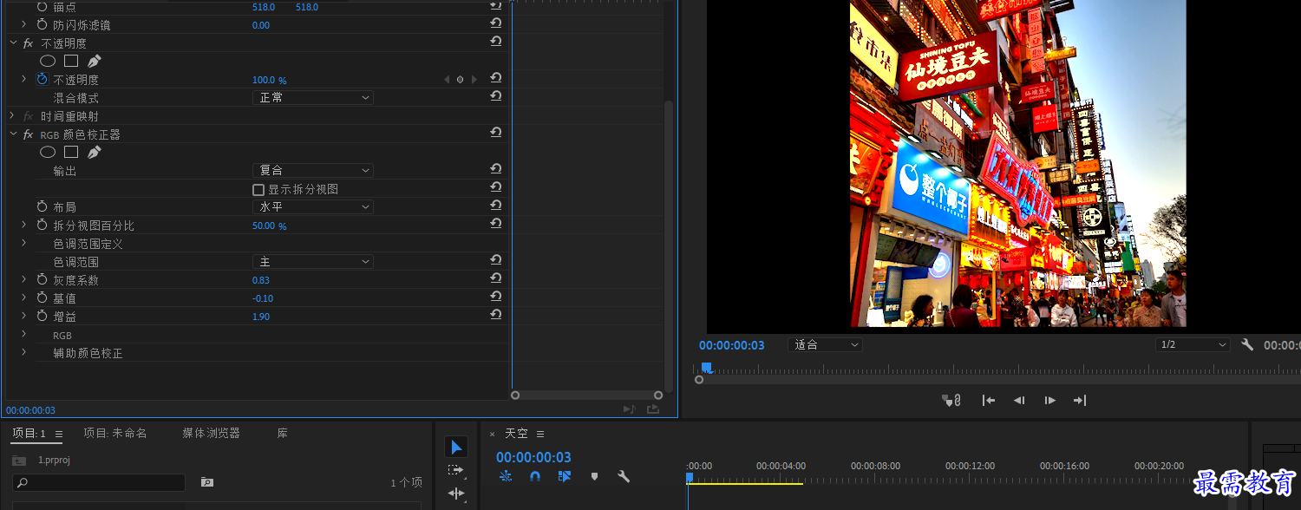Create ellipse mask under 不透明度 effect
The image size is (1301, 510).
click(x=48, y=61)
